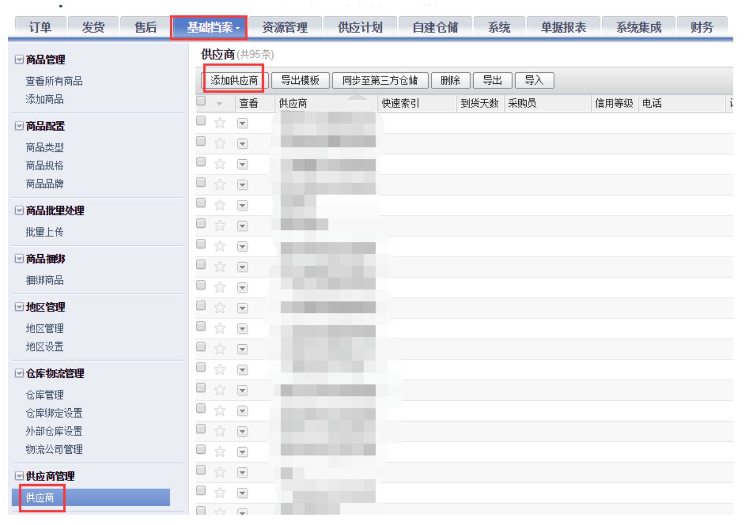This screenshot has height=525, width=754.
Task: Check the fifth supplier row checkbox
Action: (x=200, y=202)
